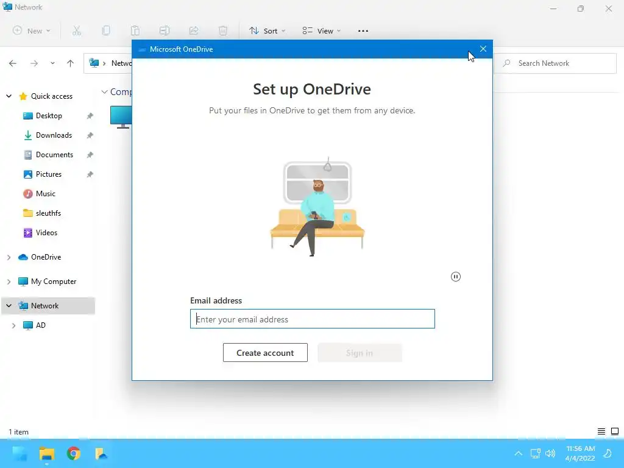The width and height of the screenshot is (624, 468).
Task: Open the New dropdown in File Explorer
Action: (32, 30)
